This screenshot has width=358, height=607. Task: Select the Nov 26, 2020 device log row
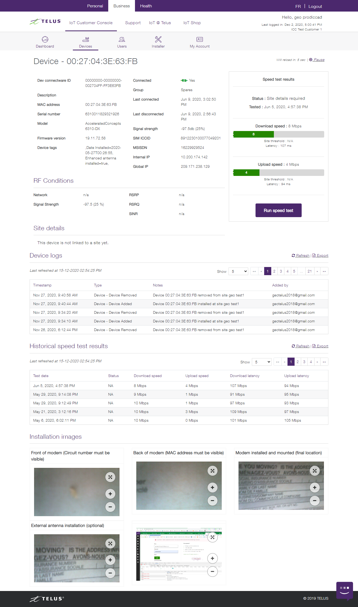coord(179,330)
